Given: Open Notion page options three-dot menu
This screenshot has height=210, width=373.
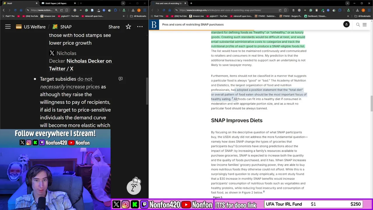Looking at the screenshot, I should (x=140, y=27).
